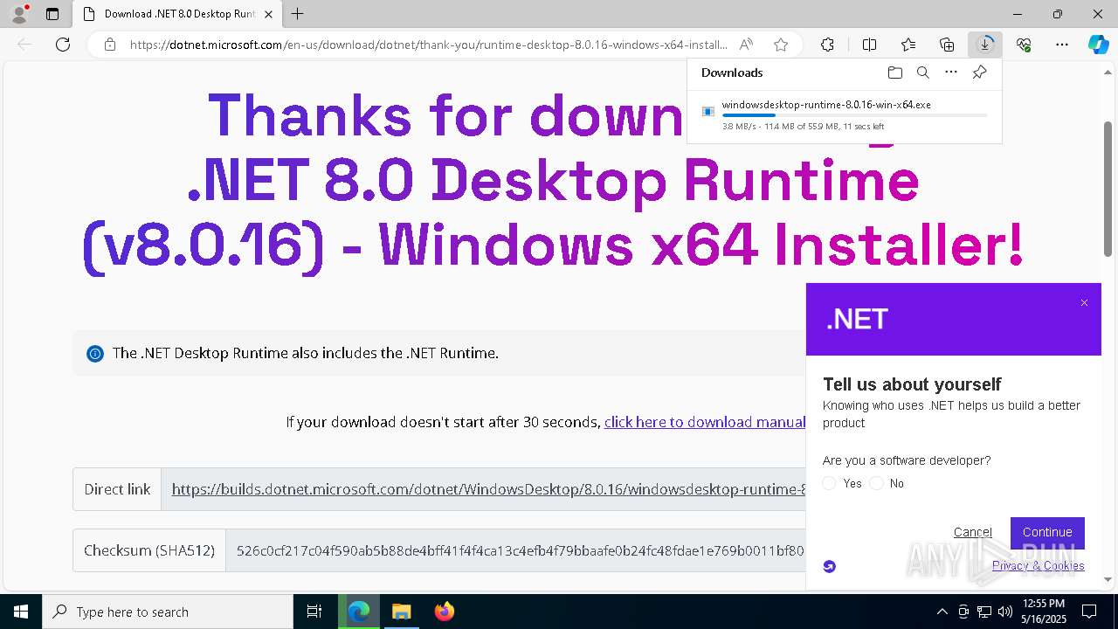The width and height of the screenshot is (1118, 629).
Task: Toggle split screen view icon
Action: click(x=869, y=45)
